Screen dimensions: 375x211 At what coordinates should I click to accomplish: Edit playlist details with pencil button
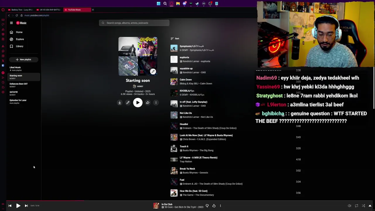128,103
